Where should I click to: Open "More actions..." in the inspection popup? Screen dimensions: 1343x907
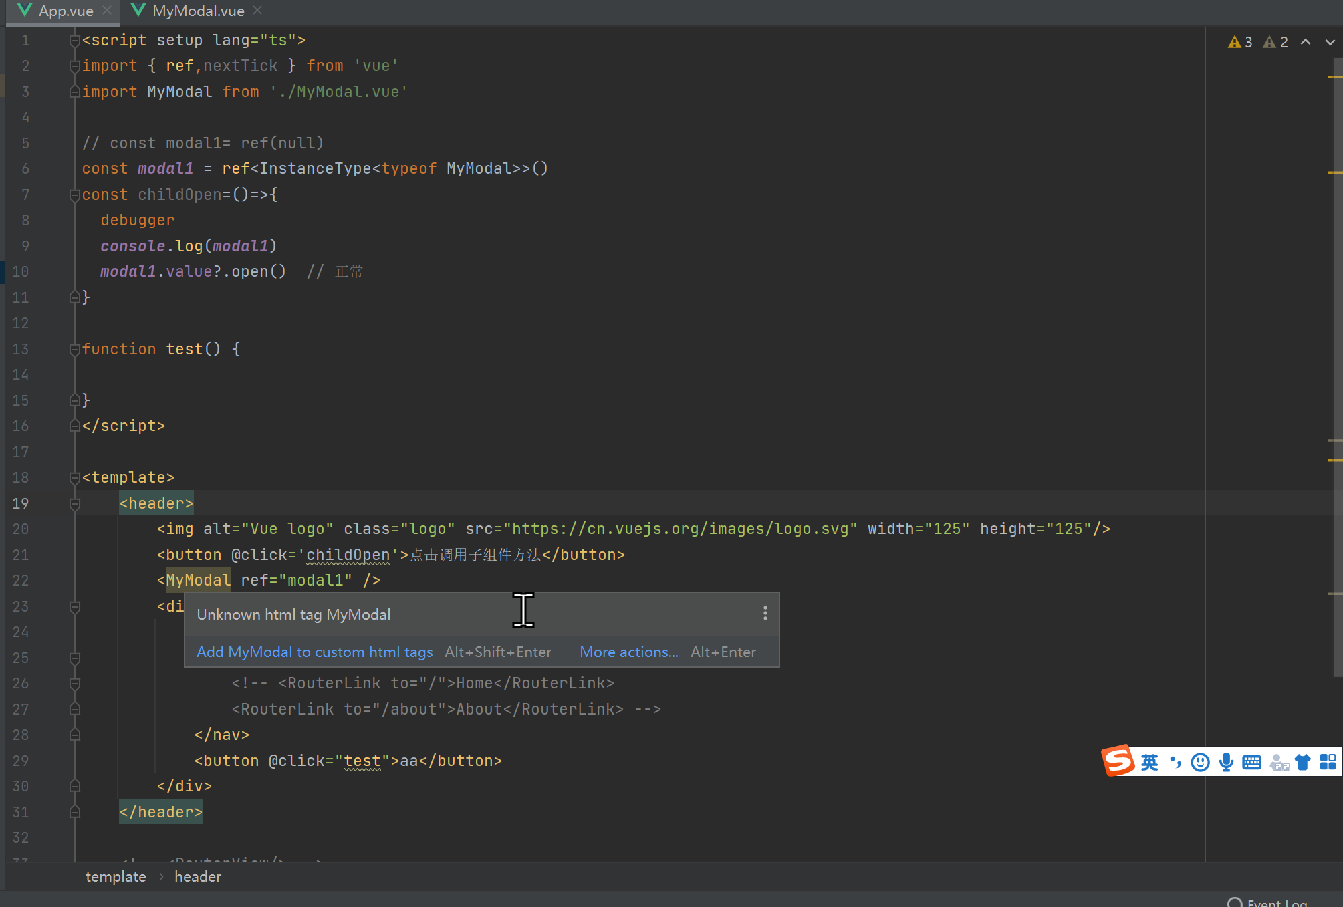click(628, 652)
